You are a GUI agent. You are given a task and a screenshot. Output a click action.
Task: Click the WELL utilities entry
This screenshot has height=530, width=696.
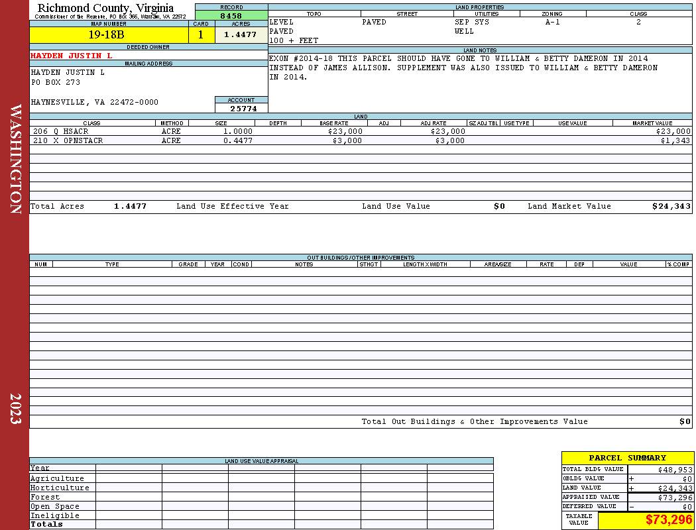coord(464,32)
